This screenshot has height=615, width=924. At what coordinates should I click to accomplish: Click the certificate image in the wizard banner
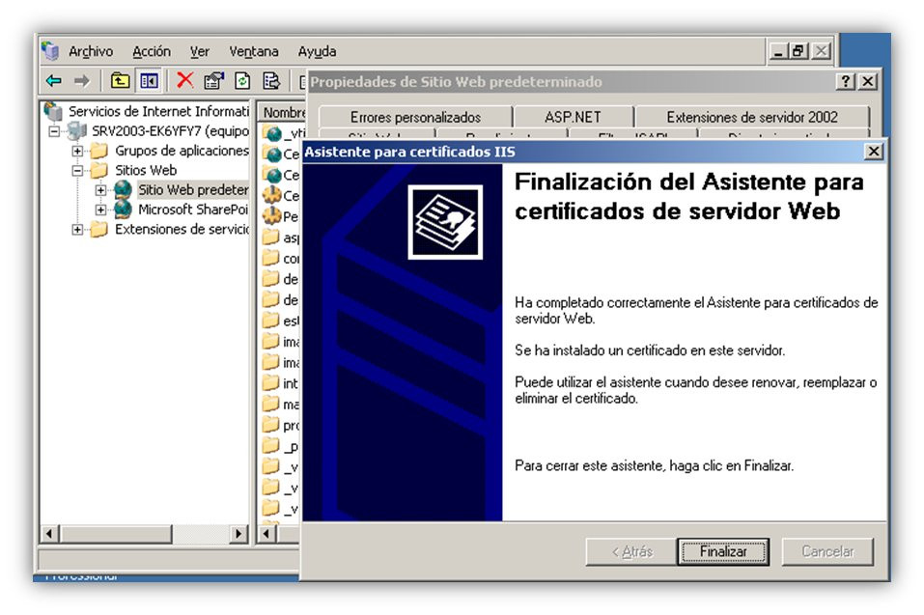click(445, 222)
